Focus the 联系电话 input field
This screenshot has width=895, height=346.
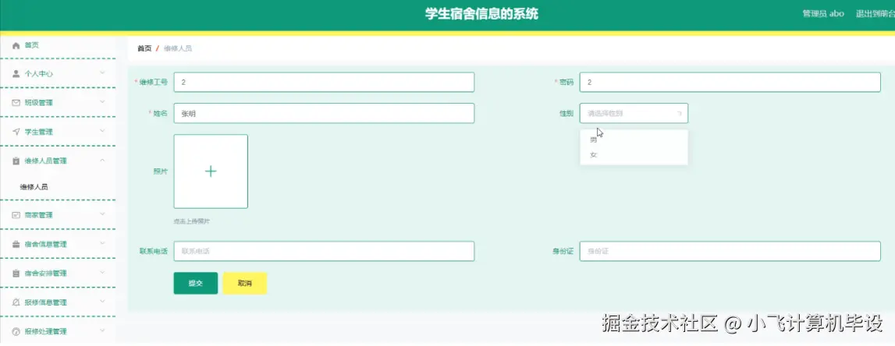(324, 251)
